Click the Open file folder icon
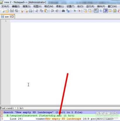Image resolution: width=120 pixels, height=121 pixels. (7, 11)
